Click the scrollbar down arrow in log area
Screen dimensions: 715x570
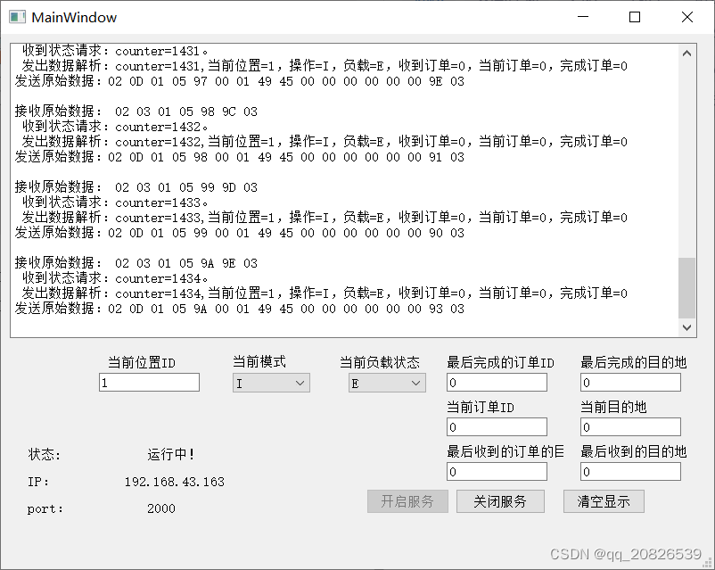tap(686, 326)
